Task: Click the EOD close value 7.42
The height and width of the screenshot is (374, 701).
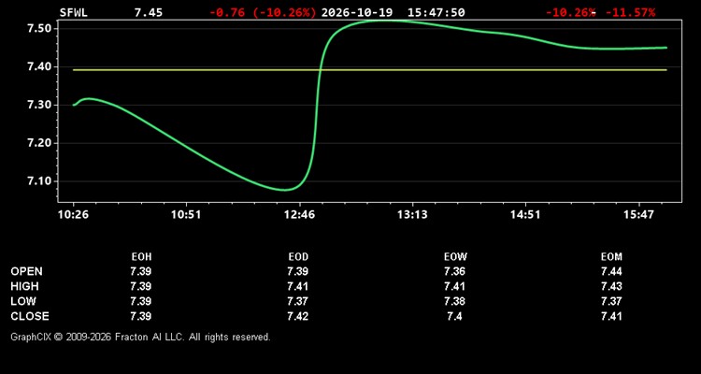Action: click(298, 316)
